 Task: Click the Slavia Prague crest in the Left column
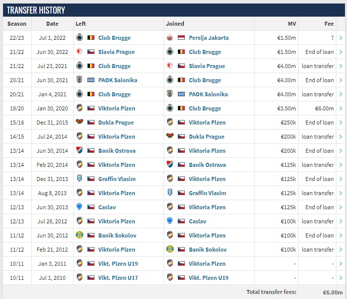click(79, 52)
